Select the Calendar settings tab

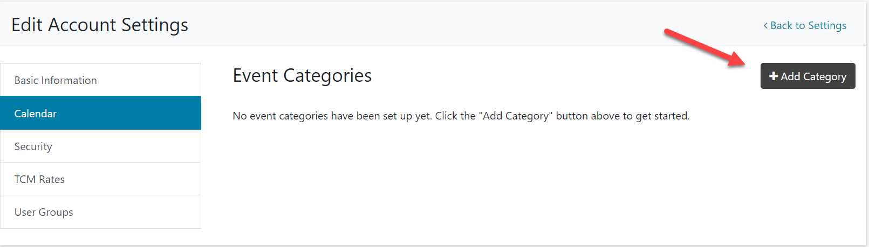click(x=36, y=114)
